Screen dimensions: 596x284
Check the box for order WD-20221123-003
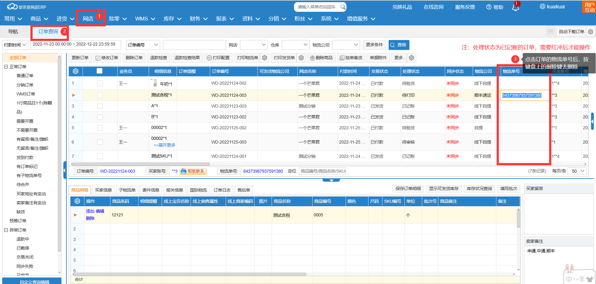[x=100, y=106]
